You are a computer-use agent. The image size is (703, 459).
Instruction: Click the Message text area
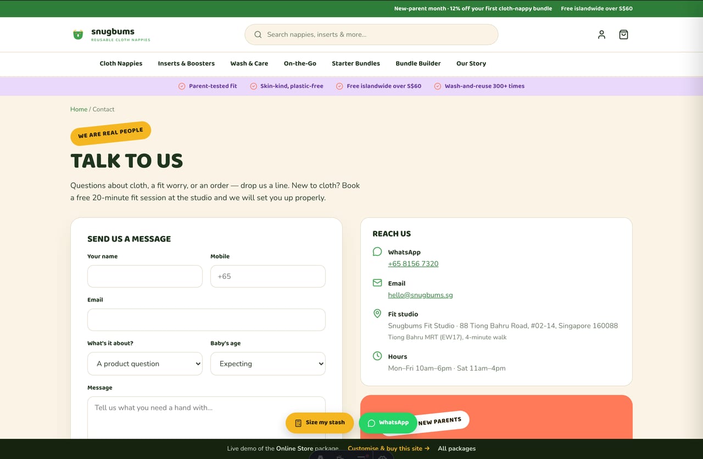click(x=207, y=418)
